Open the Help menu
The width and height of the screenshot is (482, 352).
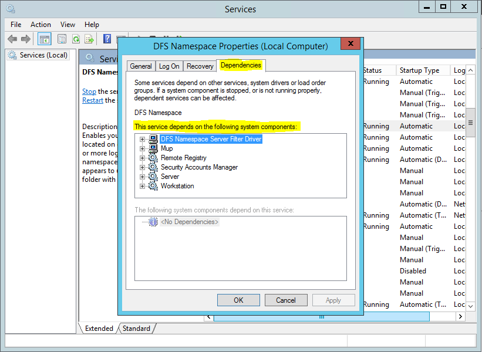click(x=92, y=25)
